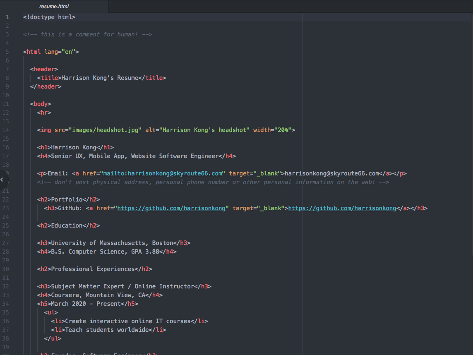Click 'Teach students worldwide' list item
The width and height of the screenshot is (473, 355).
tap(108, 330)
